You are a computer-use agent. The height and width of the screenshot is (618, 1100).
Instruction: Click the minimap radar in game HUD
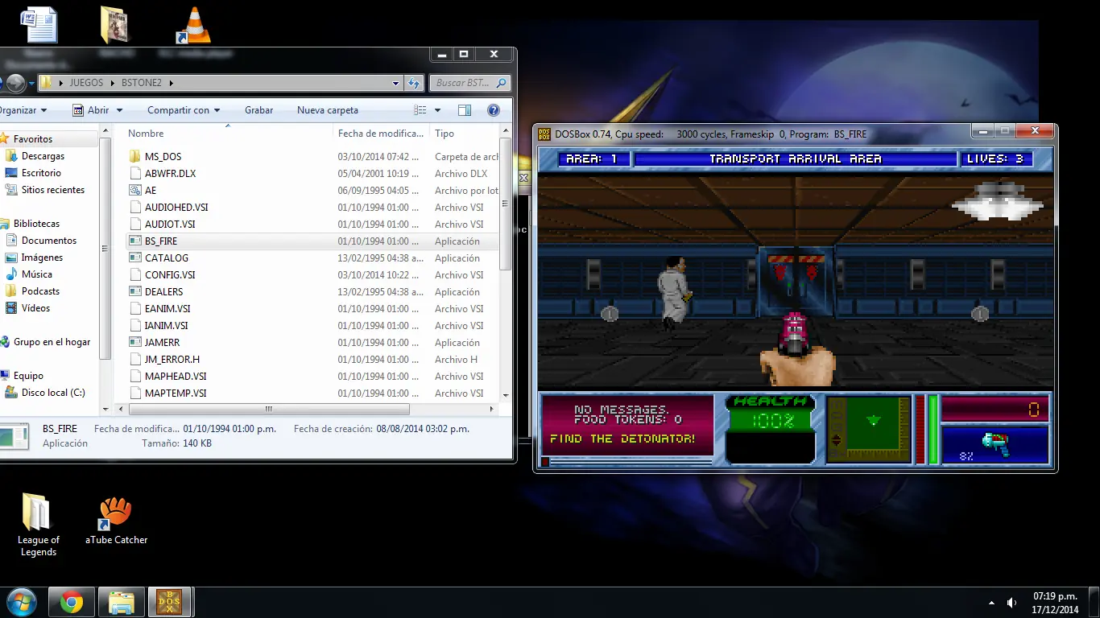coord(869,430)
